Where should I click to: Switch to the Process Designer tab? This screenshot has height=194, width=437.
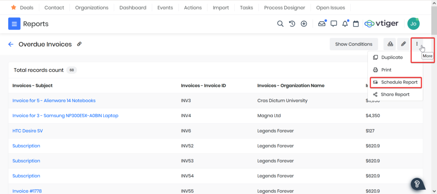284,8
